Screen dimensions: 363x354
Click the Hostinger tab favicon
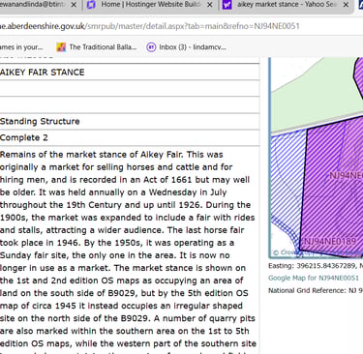point(91,5)
